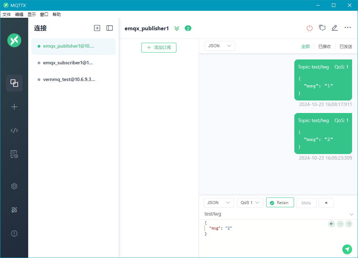Open the 显示 menu
This screenshot has width=358, height=258.
[32, 14]
